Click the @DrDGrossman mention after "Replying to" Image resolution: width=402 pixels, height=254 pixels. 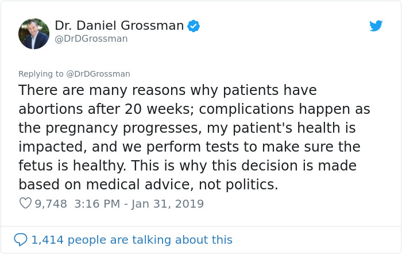[x=99, y=74]
